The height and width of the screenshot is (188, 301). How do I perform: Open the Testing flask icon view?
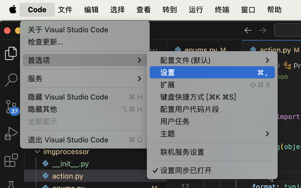tap(11, 185)
